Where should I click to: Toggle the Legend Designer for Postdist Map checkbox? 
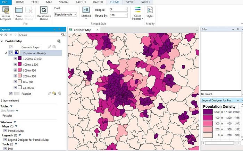click(5, 140)
